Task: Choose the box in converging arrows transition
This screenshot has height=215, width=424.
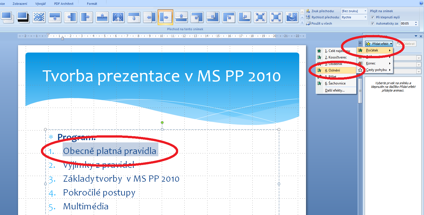Action: pyautogui.click(x=260, y=17)
